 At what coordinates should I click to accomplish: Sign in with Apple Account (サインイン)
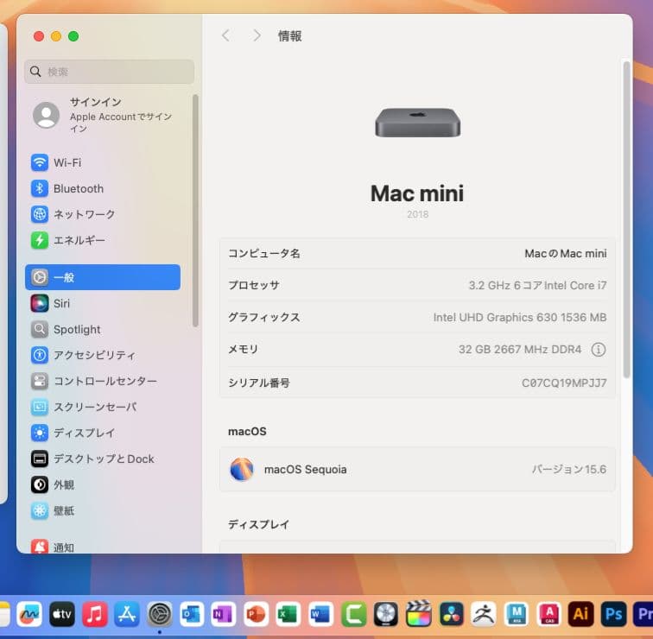103,115
